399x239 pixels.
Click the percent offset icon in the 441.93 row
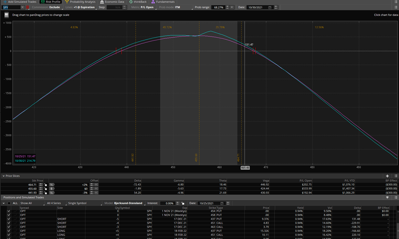(x=52, y=193)
